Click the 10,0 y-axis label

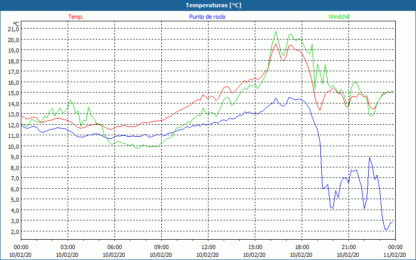coord(14,146)
